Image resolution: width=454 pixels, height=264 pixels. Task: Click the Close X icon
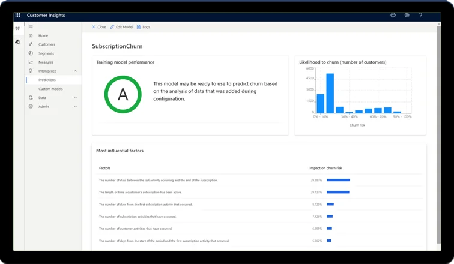tap(94, 27)
